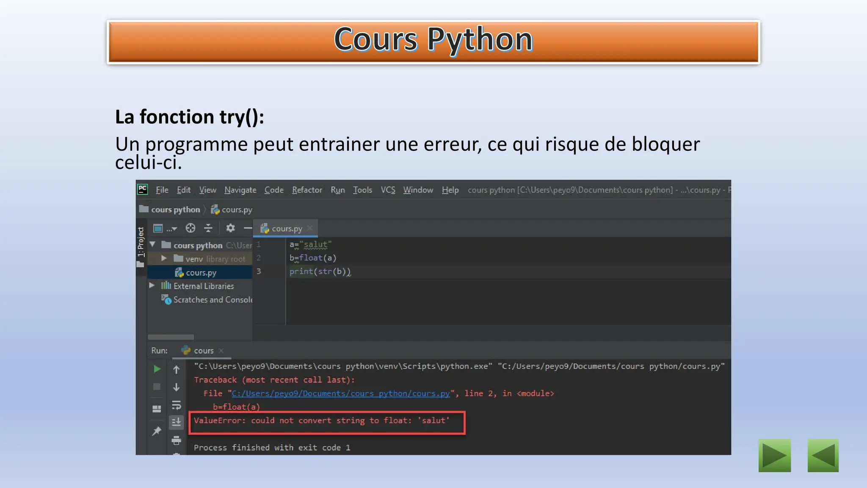Click line number 2 in gutter
This screenshot has width=867, height=488.
pos(258,258)
